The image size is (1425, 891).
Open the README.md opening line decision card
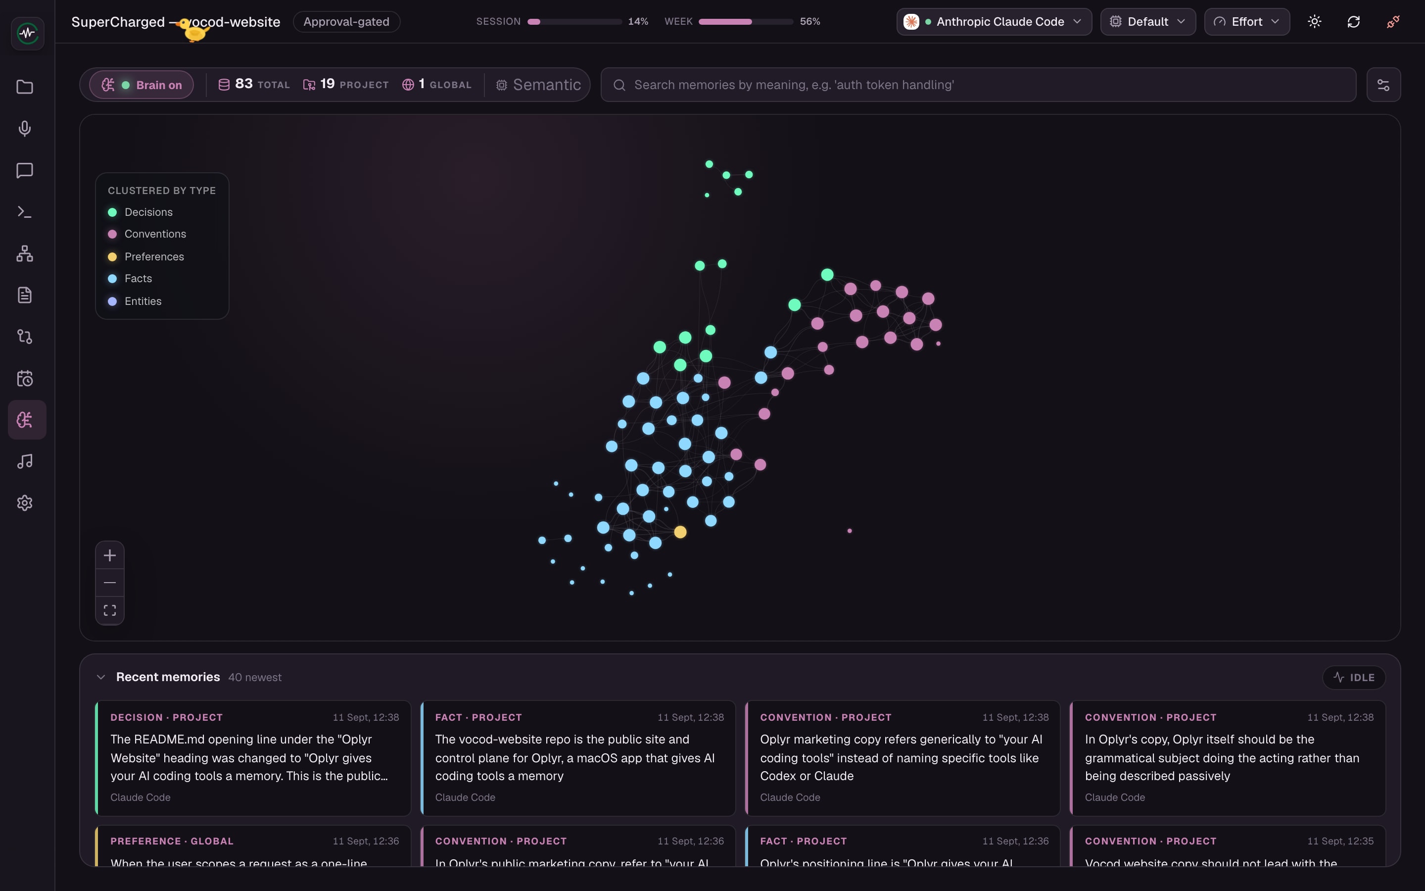pyautogui.click(x=253, y=758)
